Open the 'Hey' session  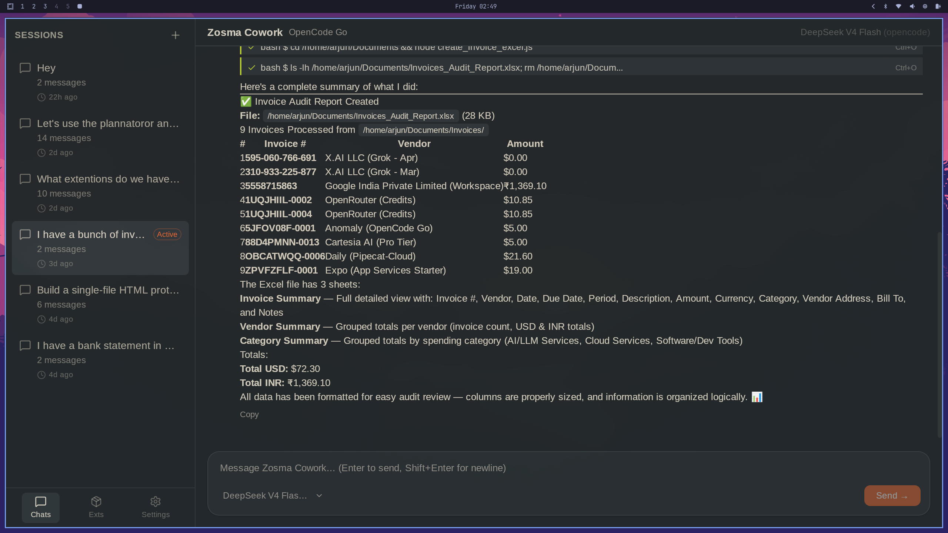pyautogui.click(x=100, y=82)
